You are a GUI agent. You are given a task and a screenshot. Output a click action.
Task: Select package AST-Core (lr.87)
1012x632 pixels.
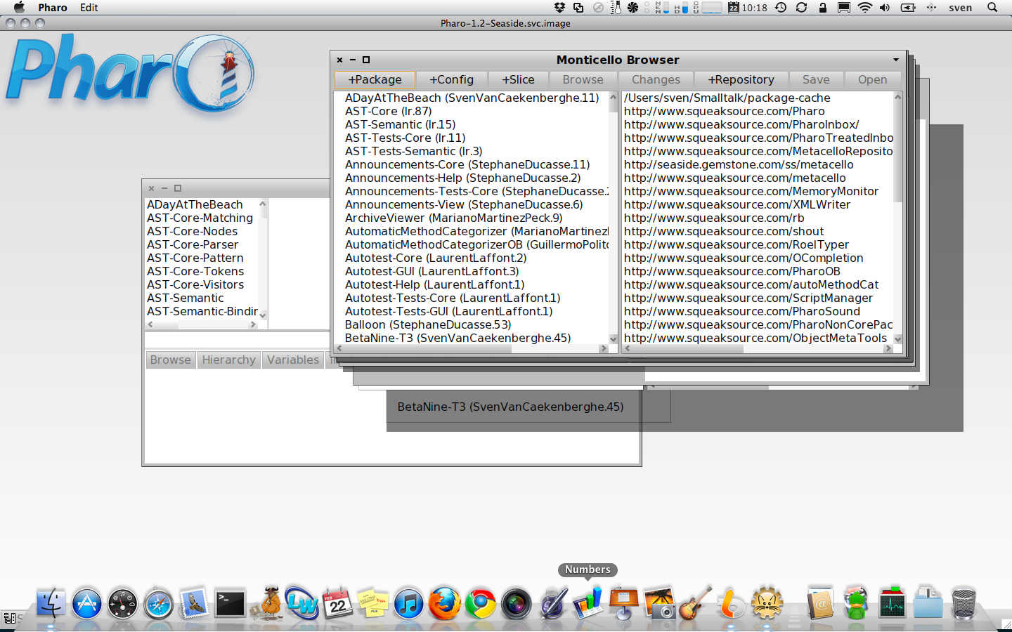389,111
